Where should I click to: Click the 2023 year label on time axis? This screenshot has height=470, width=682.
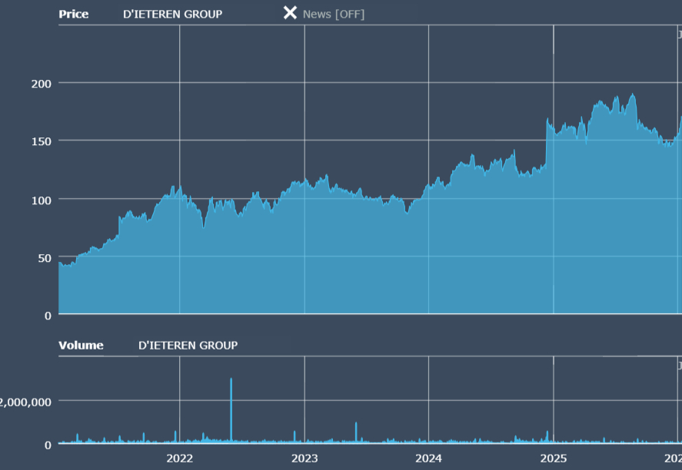tap(304, 458)
